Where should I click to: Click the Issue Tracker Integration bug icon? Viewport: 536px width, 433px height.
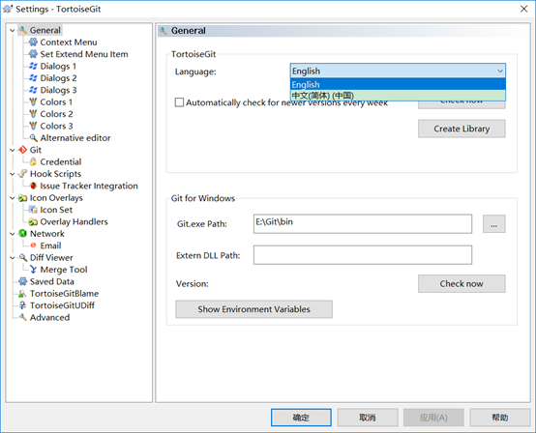click(x=33, y=186)
